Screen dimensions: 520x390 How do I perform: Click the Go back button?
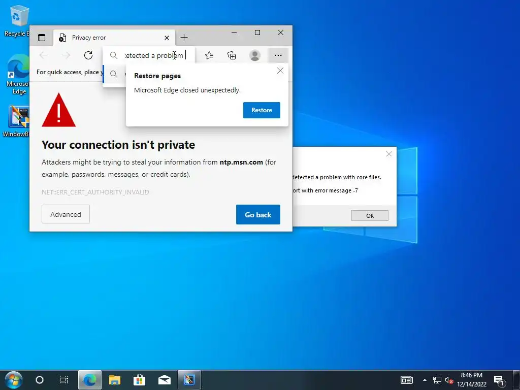258,215
